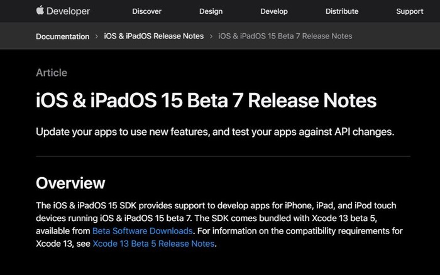Click the Article label
The width and height of the screenshot is (440, 275).
click(52, 73)
